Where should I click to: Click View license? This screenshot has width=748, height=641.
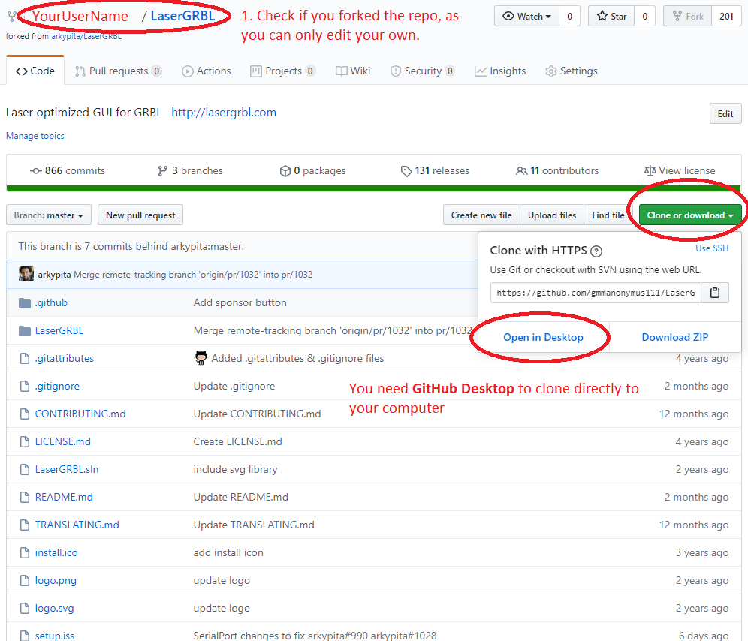680,170
